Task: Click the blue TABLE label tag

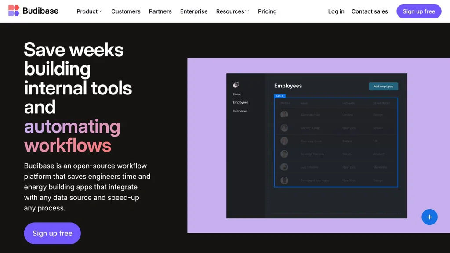Action: pos(280,96)
